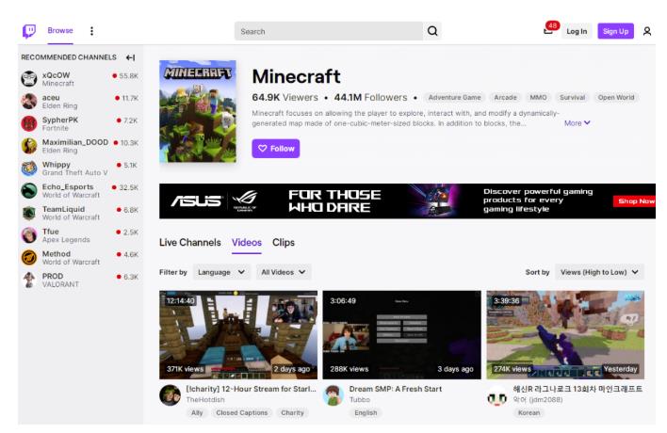Expand the description with More
Image resolution: width=667 pixels, height=433 pixels.
578,122
